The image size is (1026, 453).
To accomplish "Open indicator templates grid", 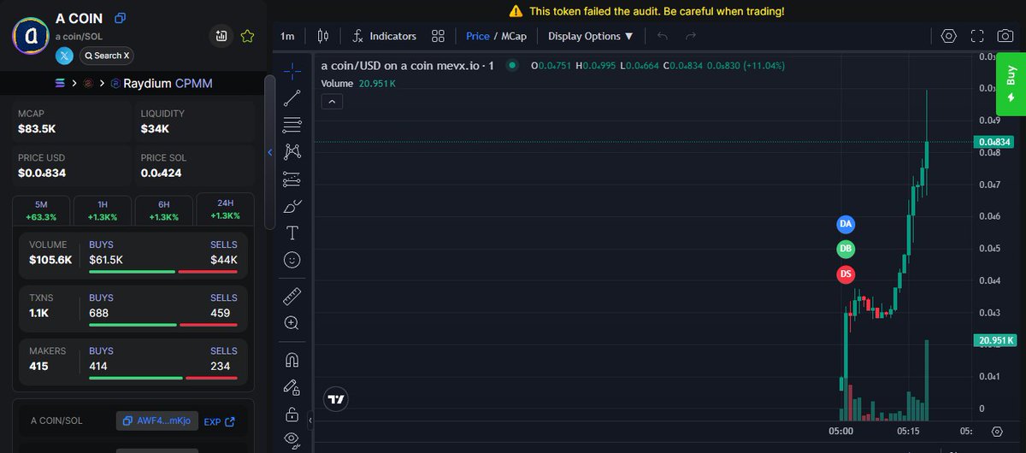I will [x=438, y=36].
